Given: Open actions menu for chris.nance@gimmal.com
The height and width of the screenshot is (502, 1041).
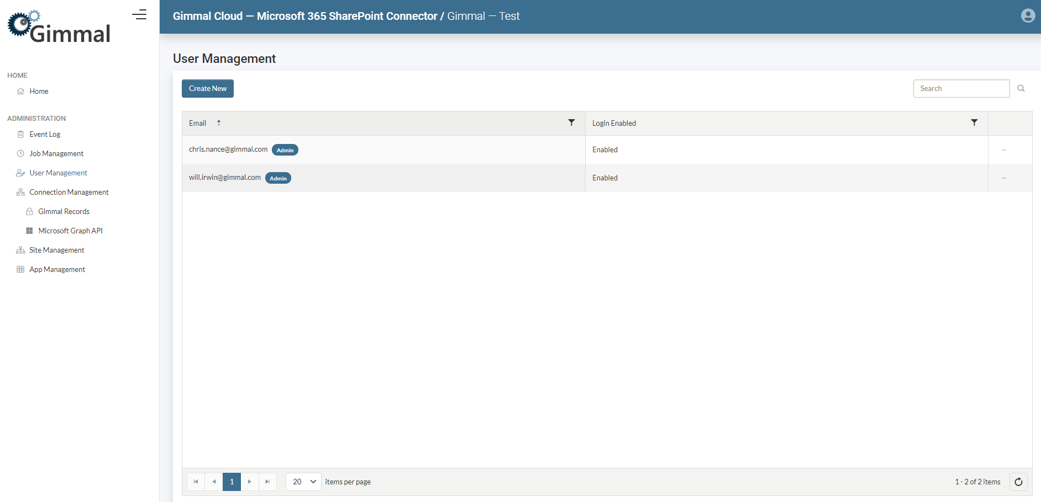Looking at the screenshot, I should tap(1004, 150).
